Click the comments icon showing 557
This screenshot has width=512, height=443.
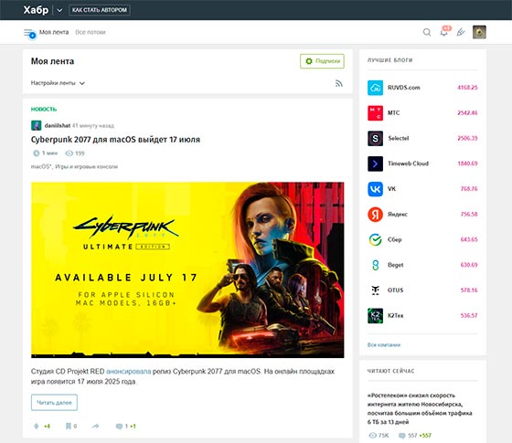pyautogui.click(x=402, y=436)
